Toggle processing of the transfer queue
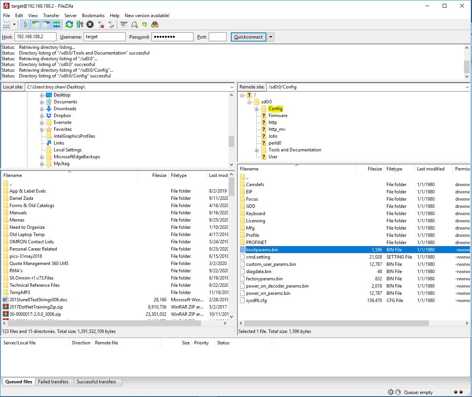 (80, 24)
